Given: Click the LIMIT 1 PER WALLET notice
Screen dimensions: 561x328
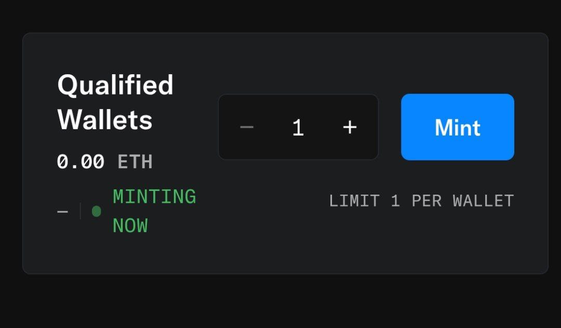Looking at the screenshot, I should tap(421, 201).
